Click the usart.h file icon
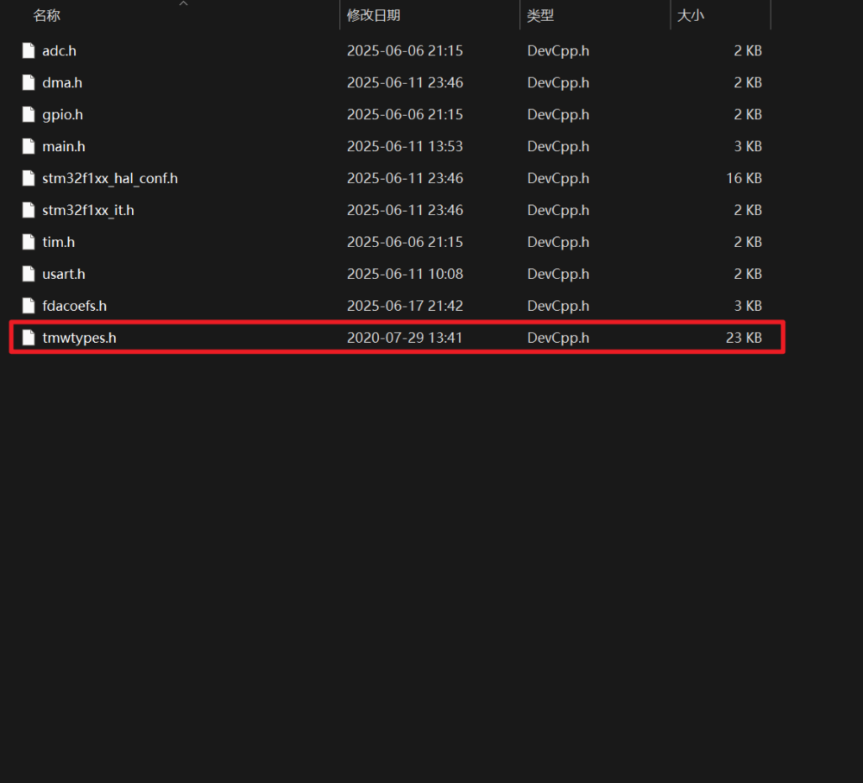The width and height of the screenshot is (863, 783). [x=28, y=275]
